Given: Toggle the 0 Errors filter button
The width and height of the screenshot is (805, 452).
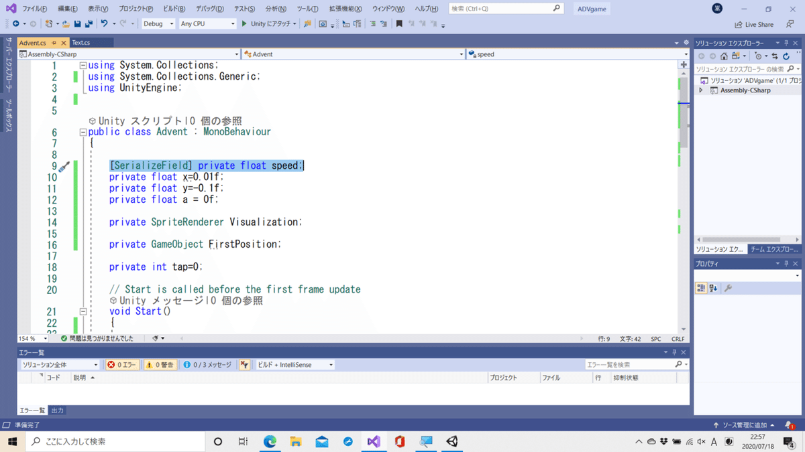Looking at the screenshot, I should point(122,365).
